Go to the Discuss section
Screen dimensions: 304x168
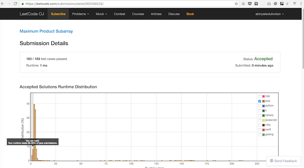[174, 14]
